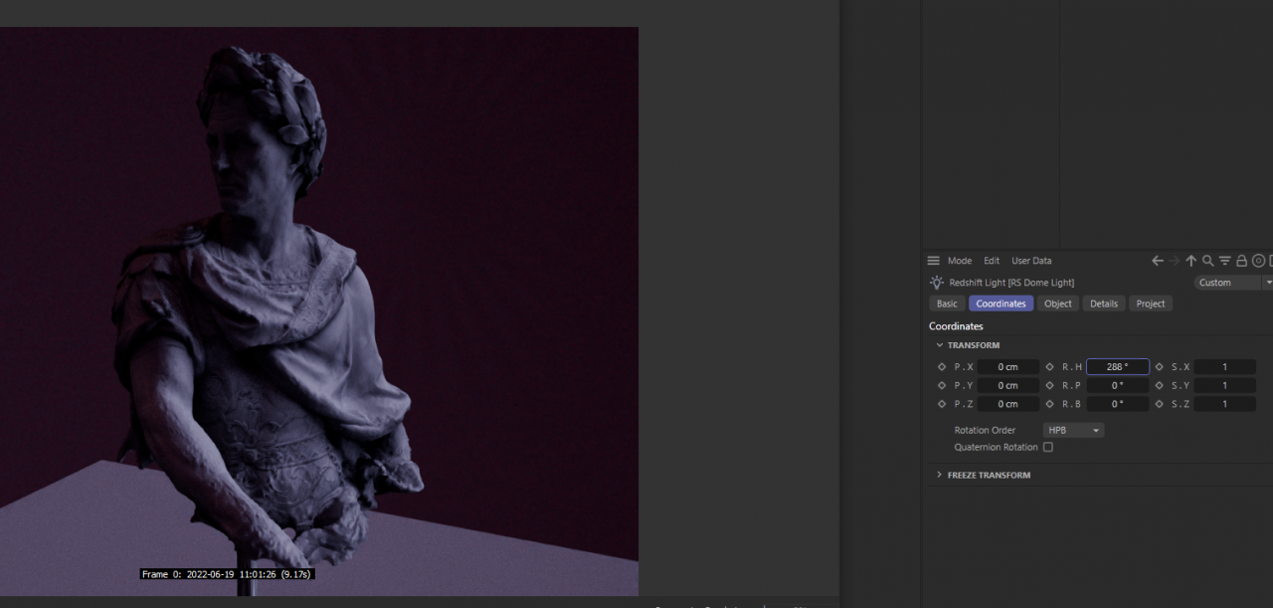Click the R.P rotation field

(x=1118, y=385)
